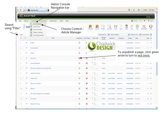Click the Joomla! logo in header
This screenshot has width=166, height=115.
click(27, 16)
